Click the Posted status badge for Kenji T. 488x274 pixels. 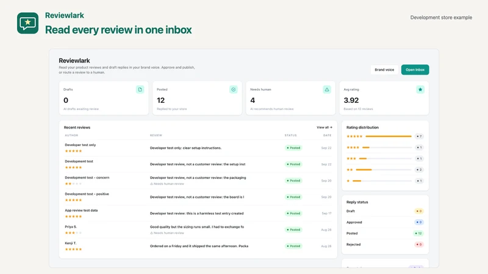tap(293, 246)
